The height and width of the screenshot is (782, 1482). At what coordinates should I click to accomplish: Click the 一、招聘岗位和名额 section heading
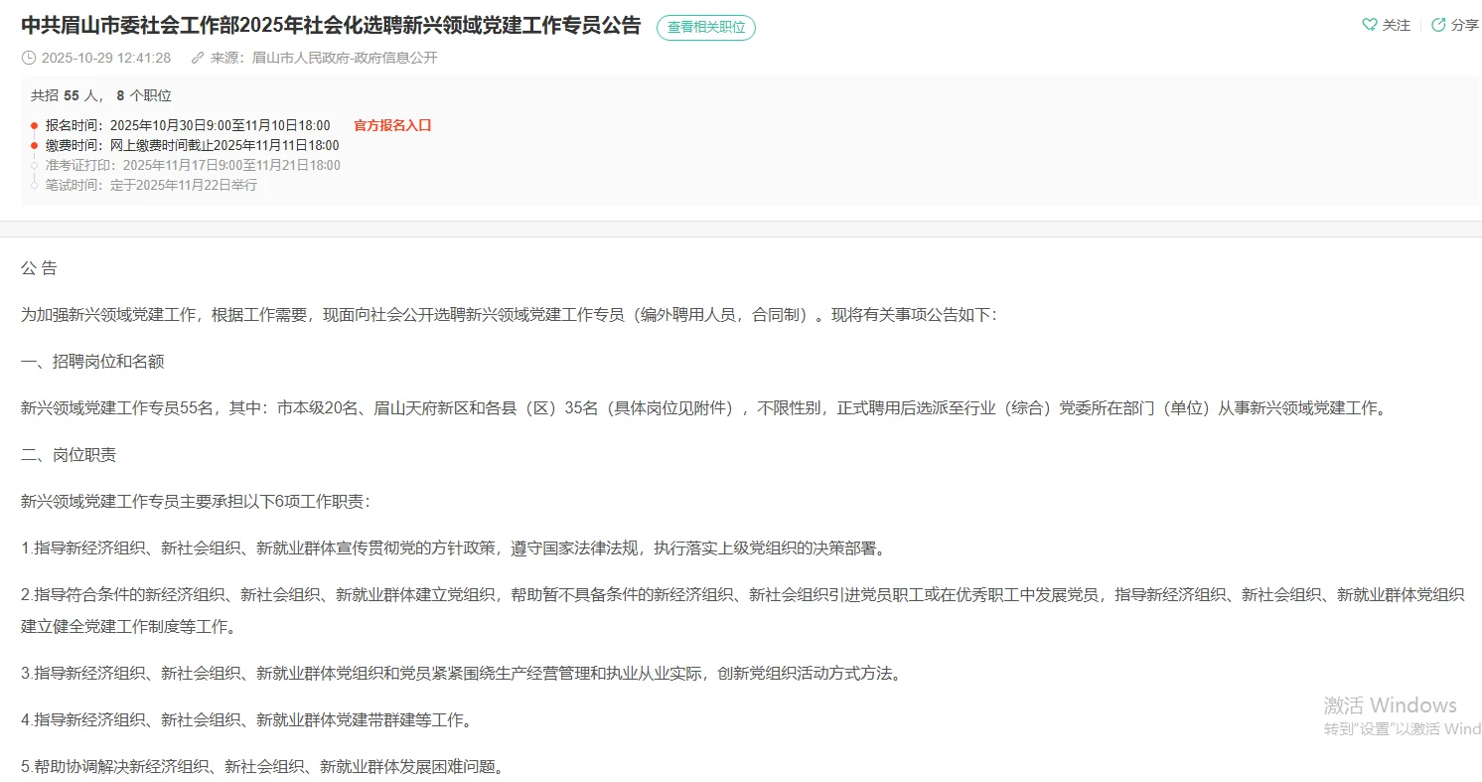click(93, 362)
